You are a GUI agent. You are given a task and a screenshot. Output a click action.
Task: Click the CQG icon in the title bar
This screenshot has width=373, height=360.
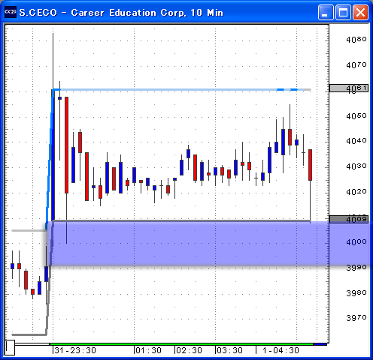tap(11, 12)
